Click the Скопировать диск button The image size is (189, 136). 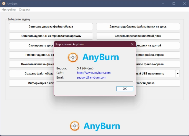pyautogui.click(x=32, y=45)
